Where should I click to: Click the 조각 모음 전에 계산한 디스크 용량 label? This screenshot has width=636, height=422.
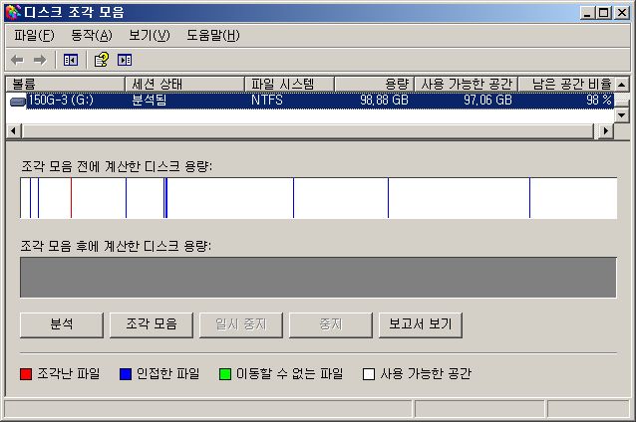pyautogui.click(x=117, y=166)
